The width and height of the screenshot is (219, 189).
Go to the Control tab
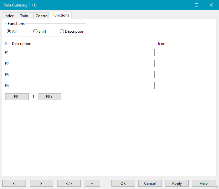point(42,16)
